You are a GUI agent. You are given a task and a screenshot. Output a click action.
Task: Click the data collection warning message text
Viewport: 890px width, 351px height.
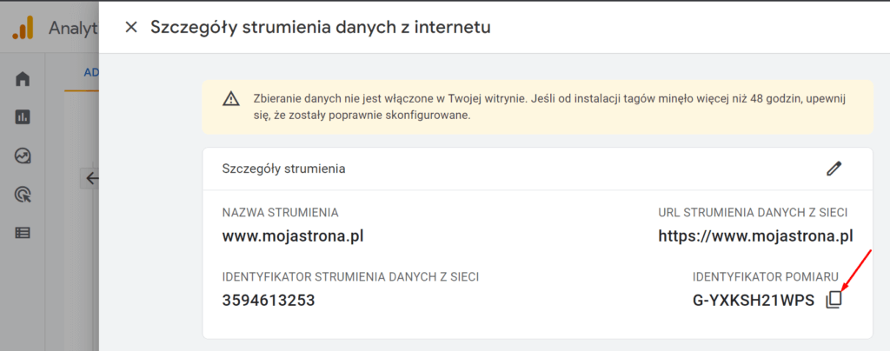point(549,107)
